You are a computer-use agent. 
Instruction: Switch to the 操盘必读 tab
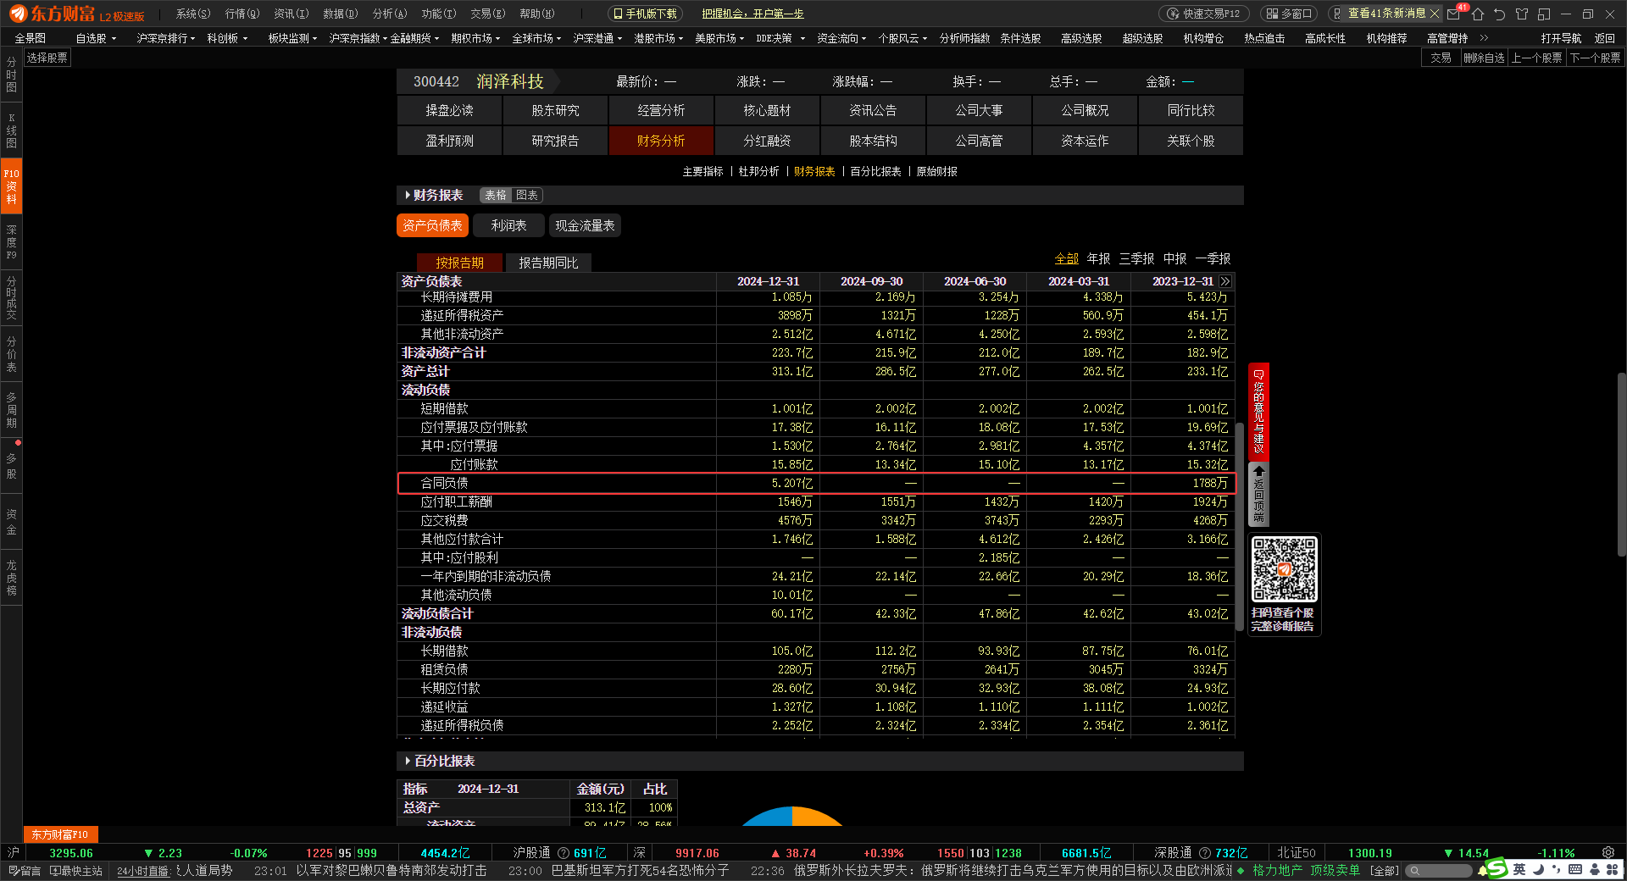tap(449, 110)
